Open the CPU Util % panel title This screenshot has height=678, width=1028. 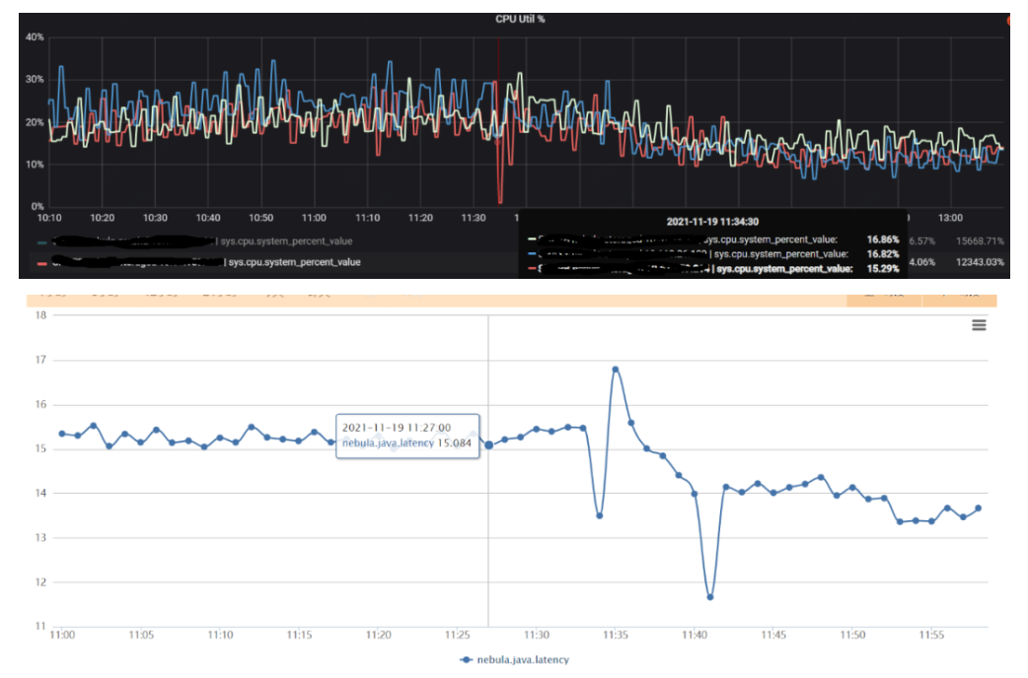pyautogui.click(x=520, y=19)
